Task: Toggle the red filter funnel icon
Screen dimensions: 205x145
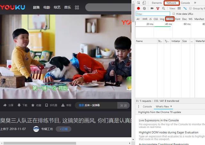Action: (158, 9)
